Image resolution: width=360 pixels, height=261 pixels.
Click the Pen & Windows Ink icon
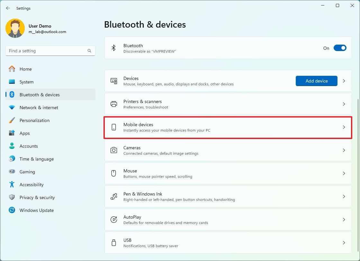point(114,196)
